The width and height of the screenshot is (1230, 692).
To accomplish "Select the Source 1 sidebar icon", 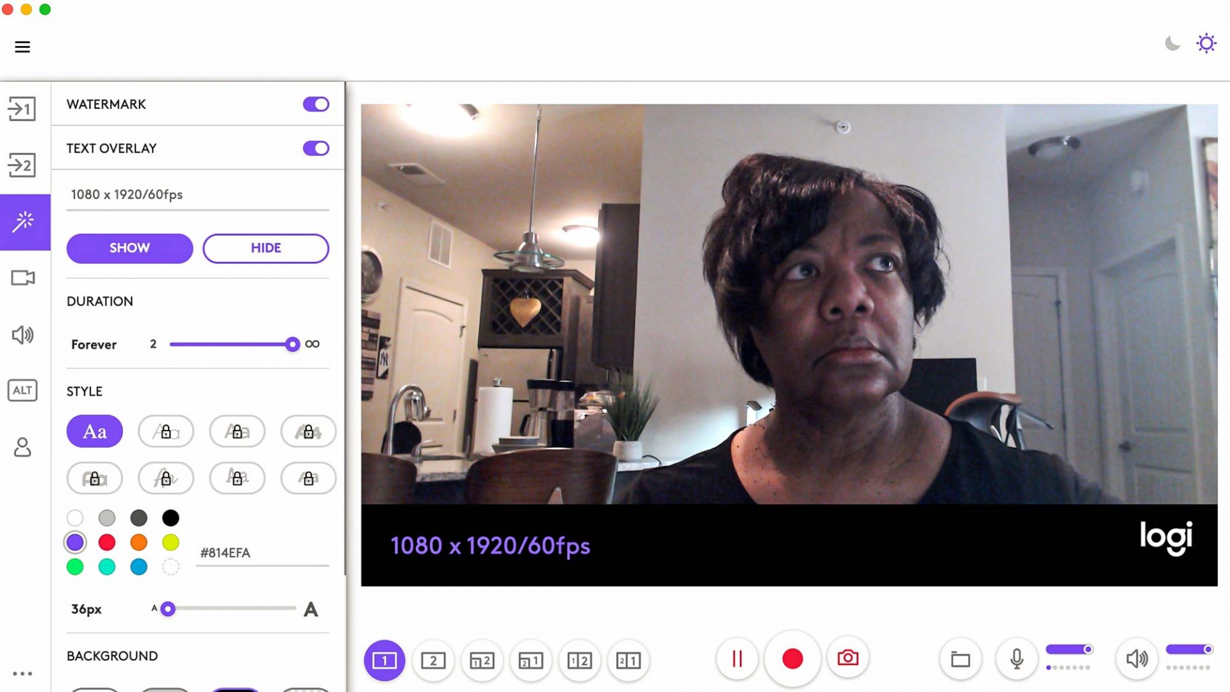I will point(22,109).
